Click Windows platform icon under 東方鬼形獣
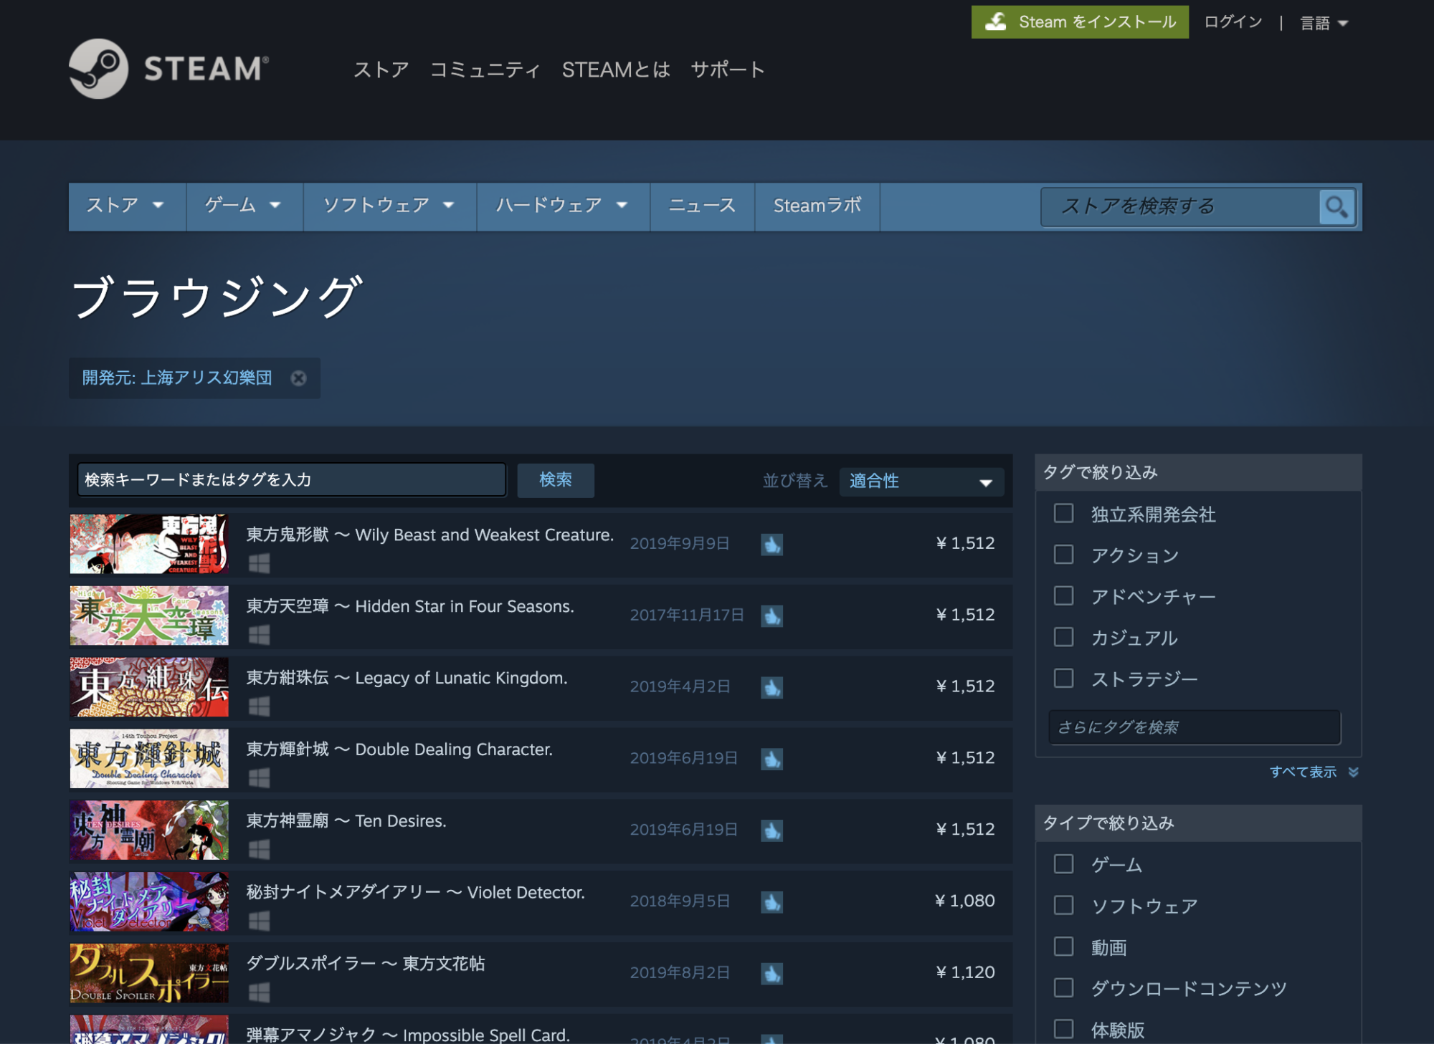The height and width of the screenshot is (1044, 1434). point(259,563)
